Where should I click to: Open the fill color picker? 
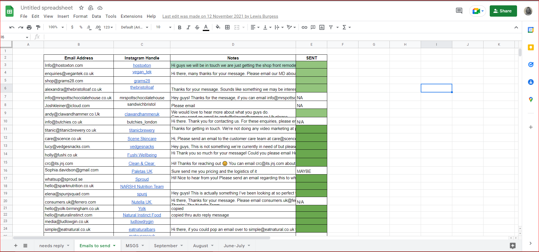point(218,27)
